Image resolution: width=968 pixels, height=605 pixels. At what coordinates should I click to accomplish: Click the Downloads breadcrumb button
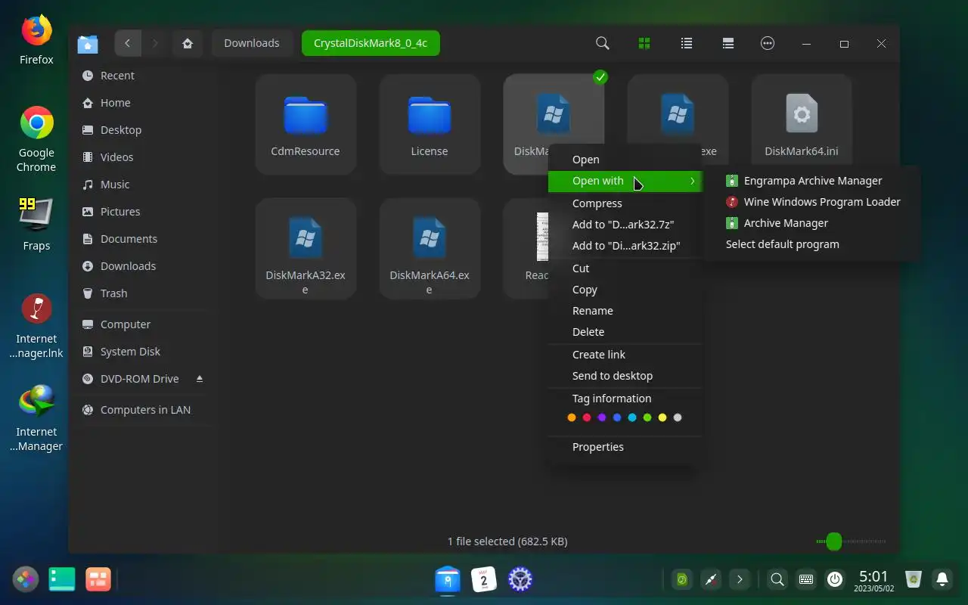[252, 43]
